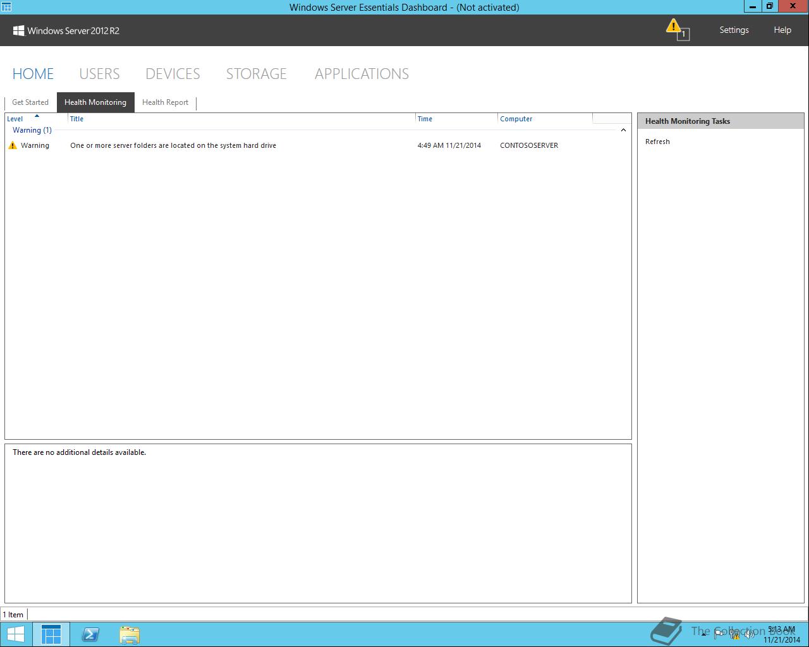Click the CONTOSOSERVER computer cell
This screenshot has height=647, width=809.
[x=529, y=145]
